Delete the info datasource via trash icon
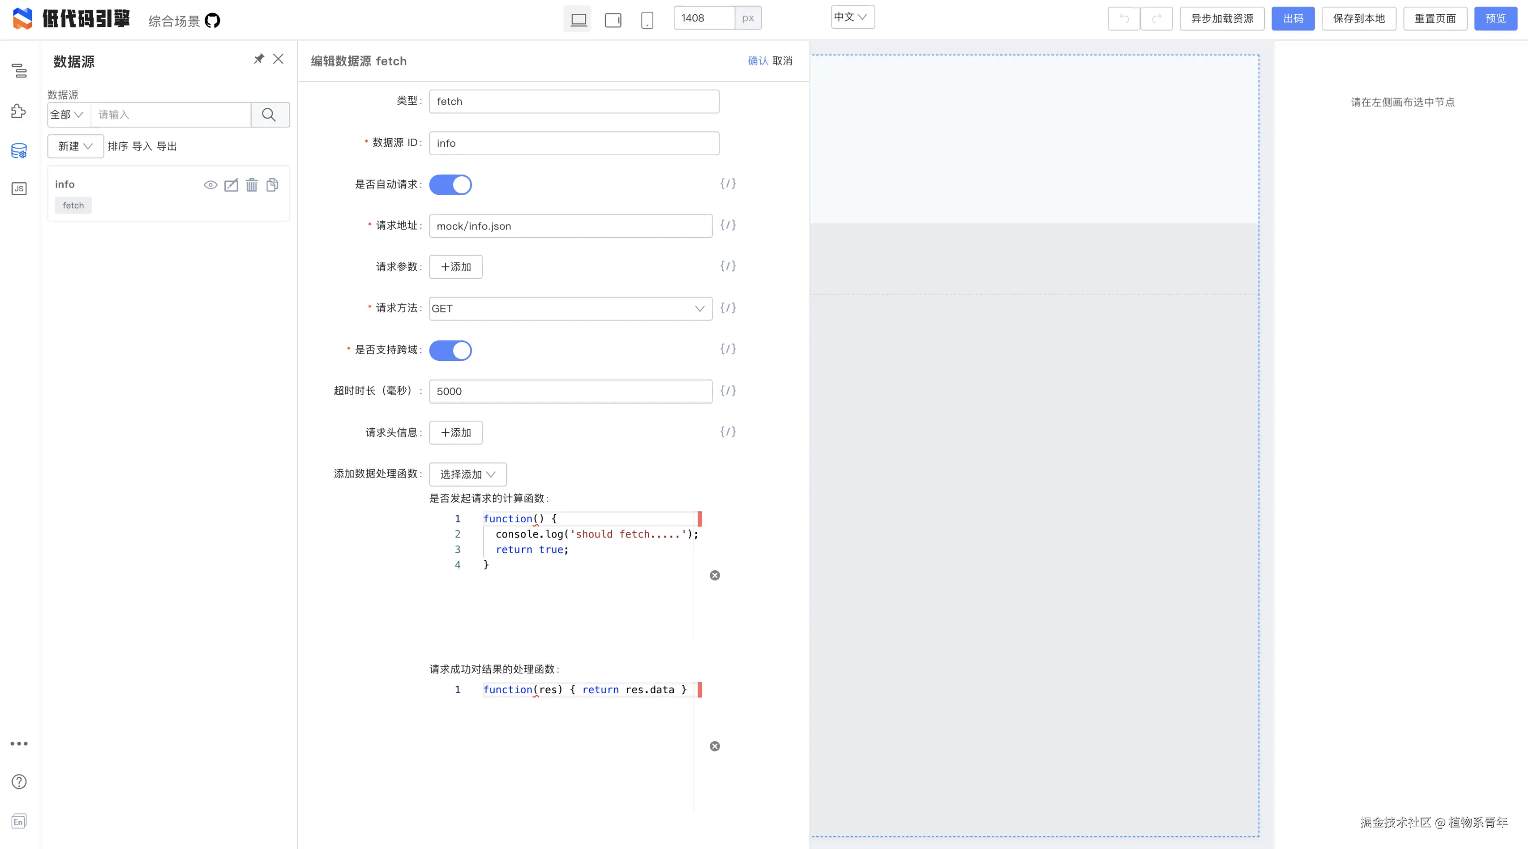 [x=251, y=185]
